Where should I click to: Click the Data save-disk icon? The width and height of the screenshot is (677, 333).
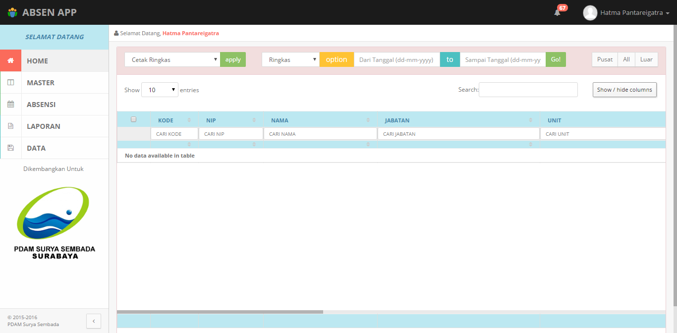click(10, 148)
